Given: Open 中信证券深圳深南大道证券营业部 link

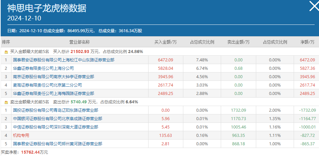Looking at the screenshot, I should (56, 127).
